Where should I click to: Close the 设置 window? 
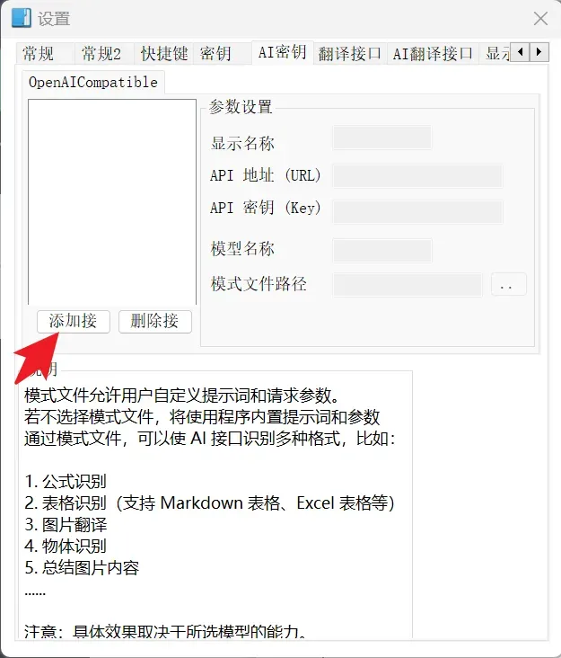click(540, 19)
